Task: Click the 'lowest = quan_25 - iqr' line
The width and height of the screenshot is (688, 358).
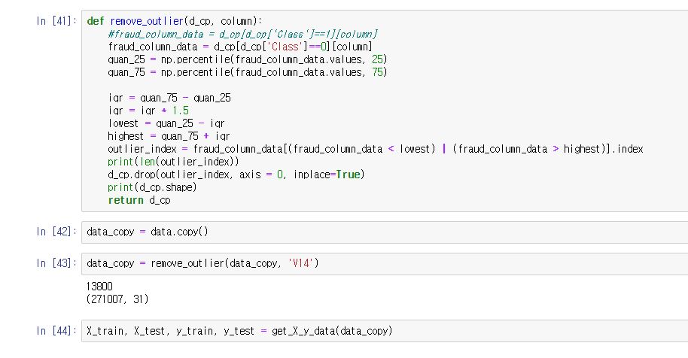Action: pyautogui.click(x=166, y=123)
